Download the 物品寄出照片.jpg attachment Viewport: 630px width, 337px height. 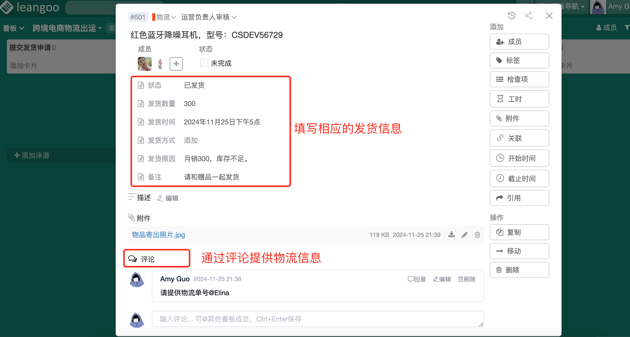pos(452,235)
